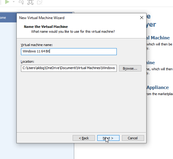
Task: Click inside the Virtual machine name field
Action: click(69, 51)
